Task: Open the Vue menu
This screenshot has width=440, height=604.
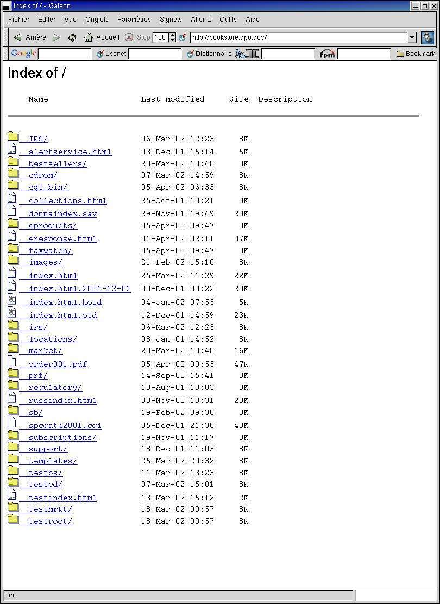Action: coord(70,19)
